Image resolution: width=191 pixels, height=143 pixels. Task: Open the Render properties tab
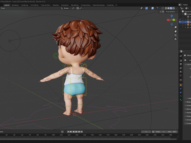tap(181, 61)
